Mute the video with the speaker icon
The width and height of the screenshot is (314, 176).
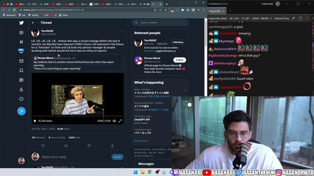click(114, 121)
